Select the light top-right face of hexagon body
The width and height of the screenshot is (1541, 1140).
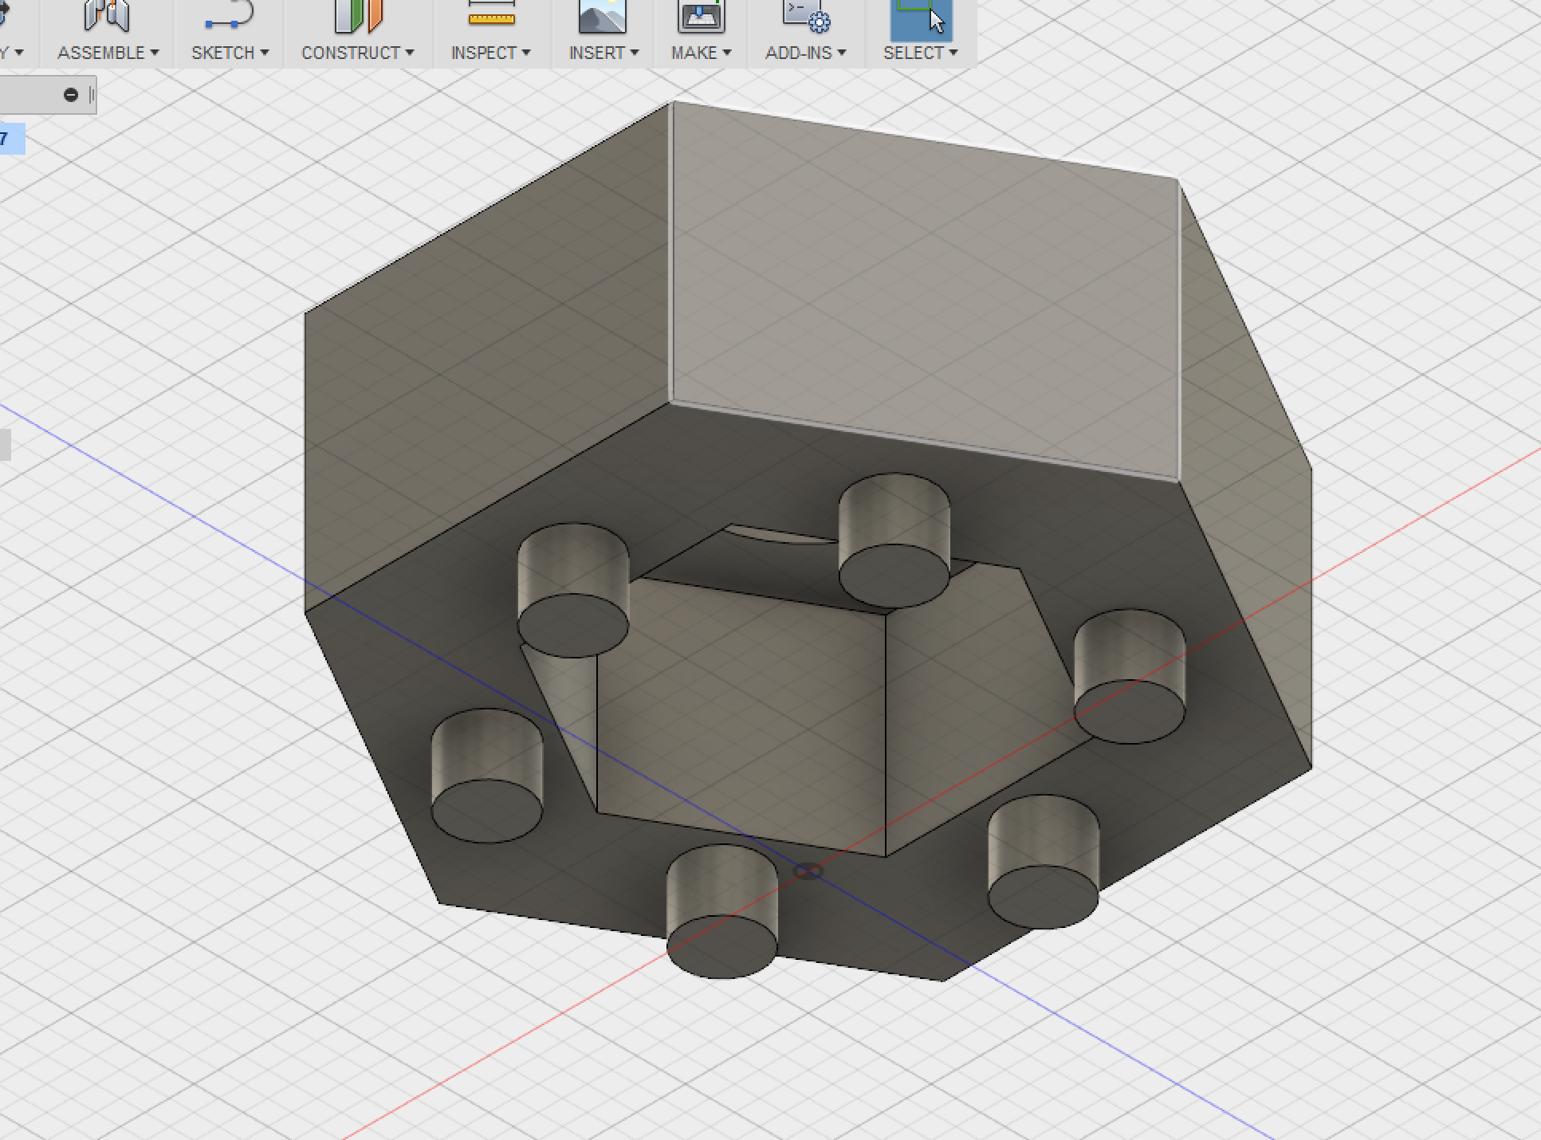pyautogui.click(x=925, y=291)
